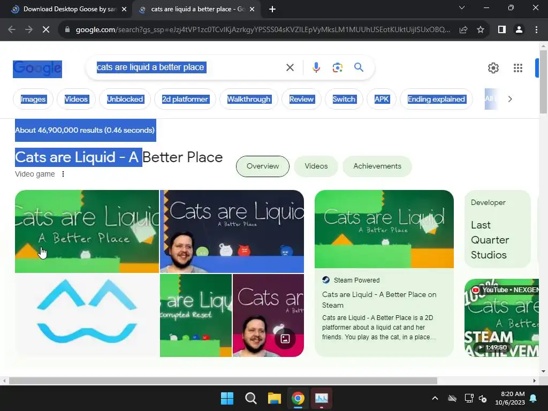Open the Google apps grid
This screenshot has width=548, height=411.
(x=518, y=68)
